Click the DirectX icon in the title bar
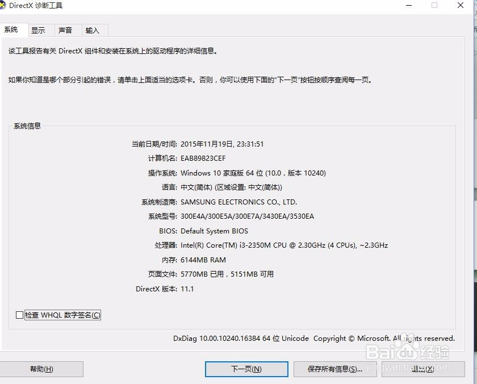 click(x=7, y=6)
